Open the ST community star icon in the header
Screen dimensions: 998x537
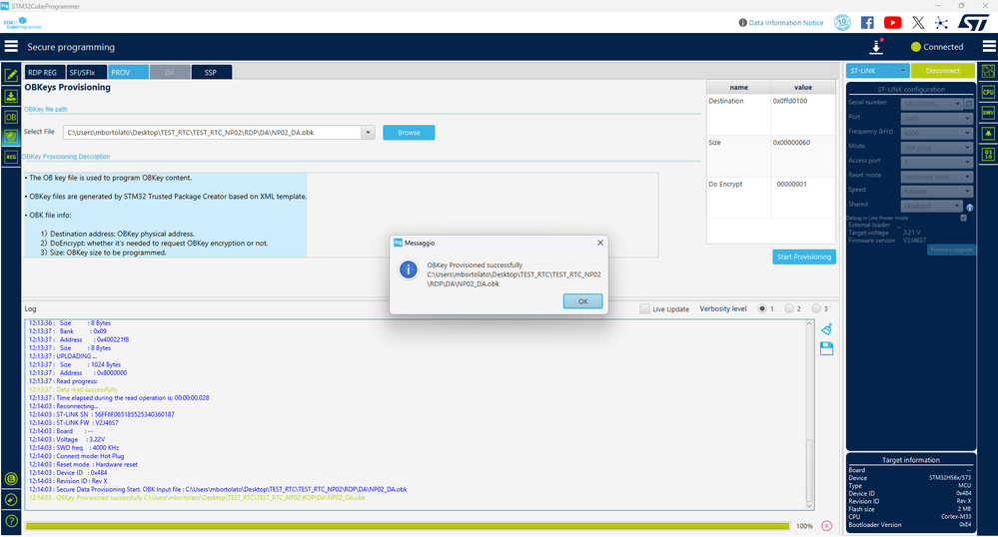(941, 23)
